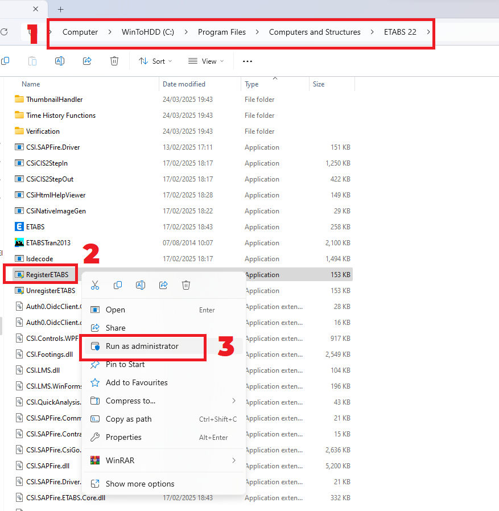Click the toolbar Share icon
This screenshot has width=499, height=511.
tap(87, 61)
